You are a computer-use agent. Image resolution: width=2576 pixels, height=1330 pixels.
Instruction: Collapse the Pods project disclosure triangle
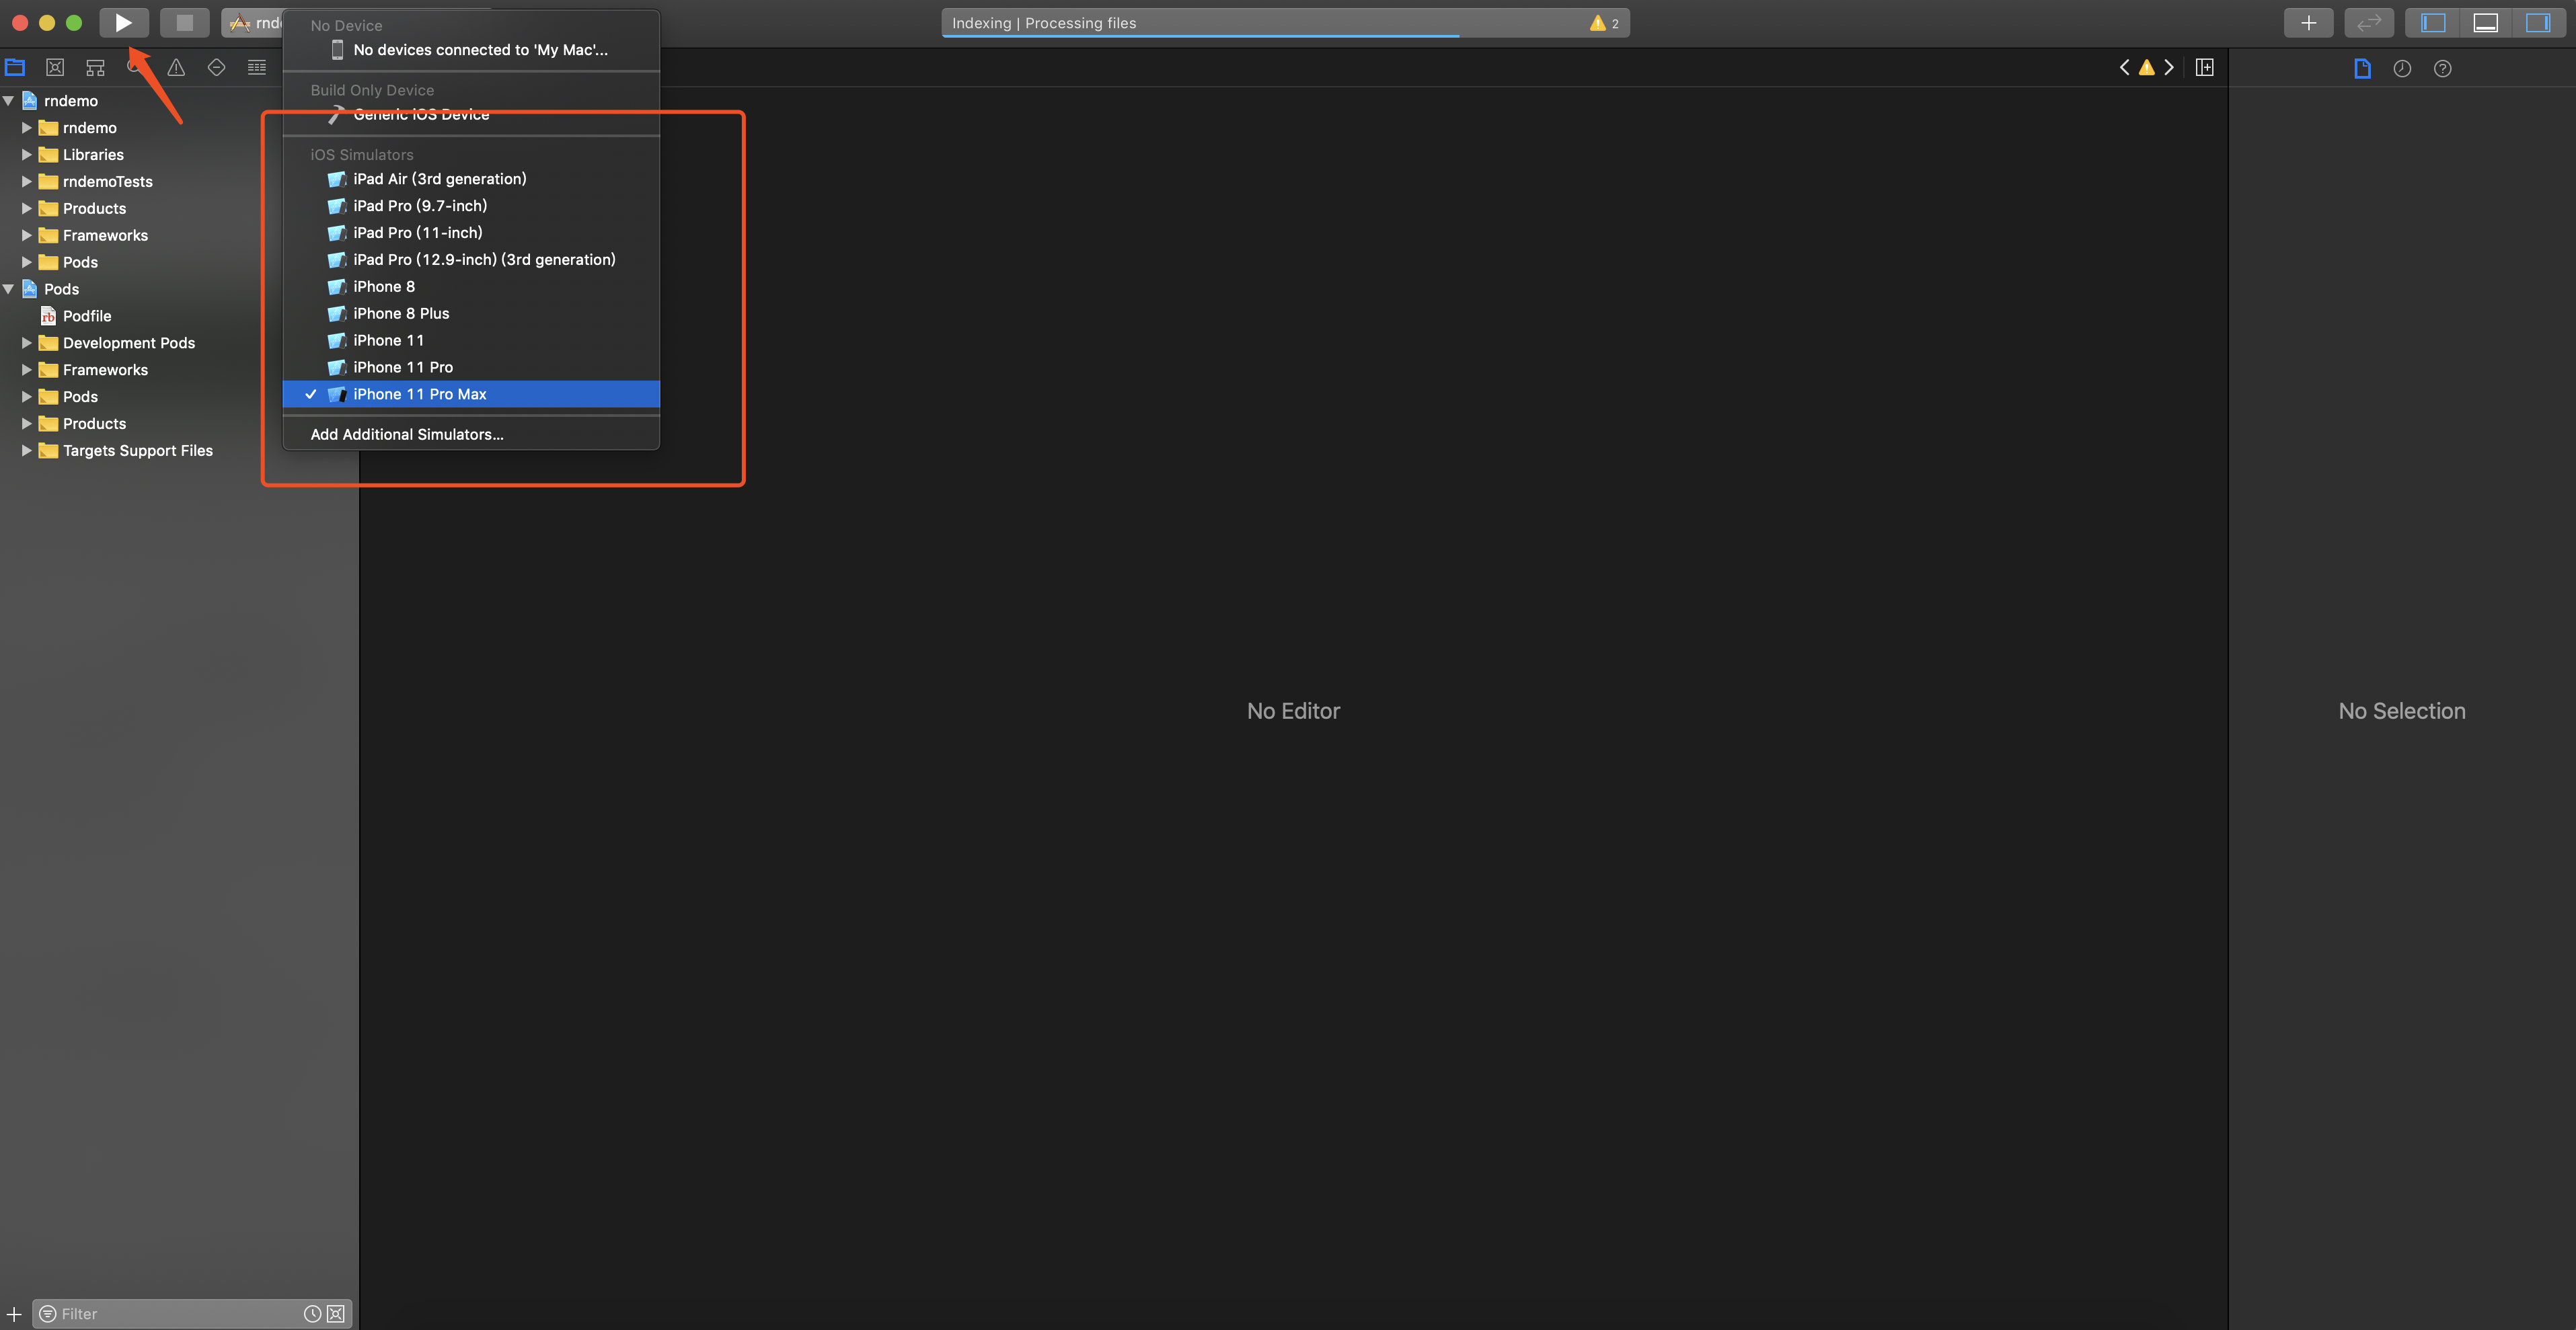pos(9,289)
